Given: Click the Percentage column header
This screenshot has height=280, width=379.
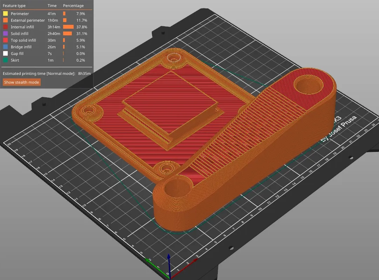Looking at the screenshot, I should click(73, 6).
